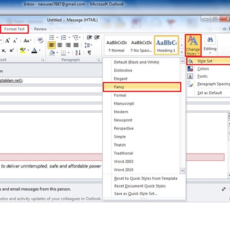Viewport: 230px width, 230px height.
Task: Select the Distinctive style set
Action: [x=141, y=70]
